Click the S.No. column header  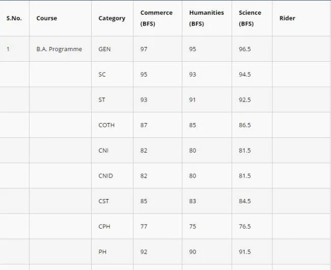coord(14,18)
